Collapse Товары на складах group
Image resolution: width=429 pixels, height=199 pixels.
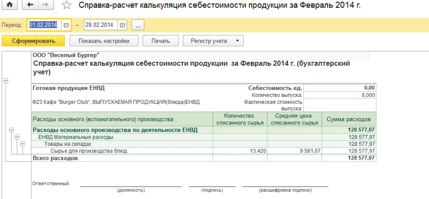(x=22, y=144)
